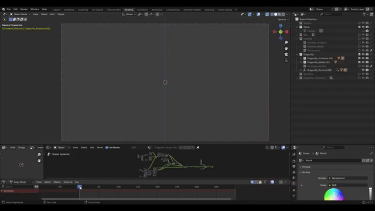Click the red X axis on the navigation gizmo
The height and width of the screenshot is (211, 375).
[x=287, y=32]
